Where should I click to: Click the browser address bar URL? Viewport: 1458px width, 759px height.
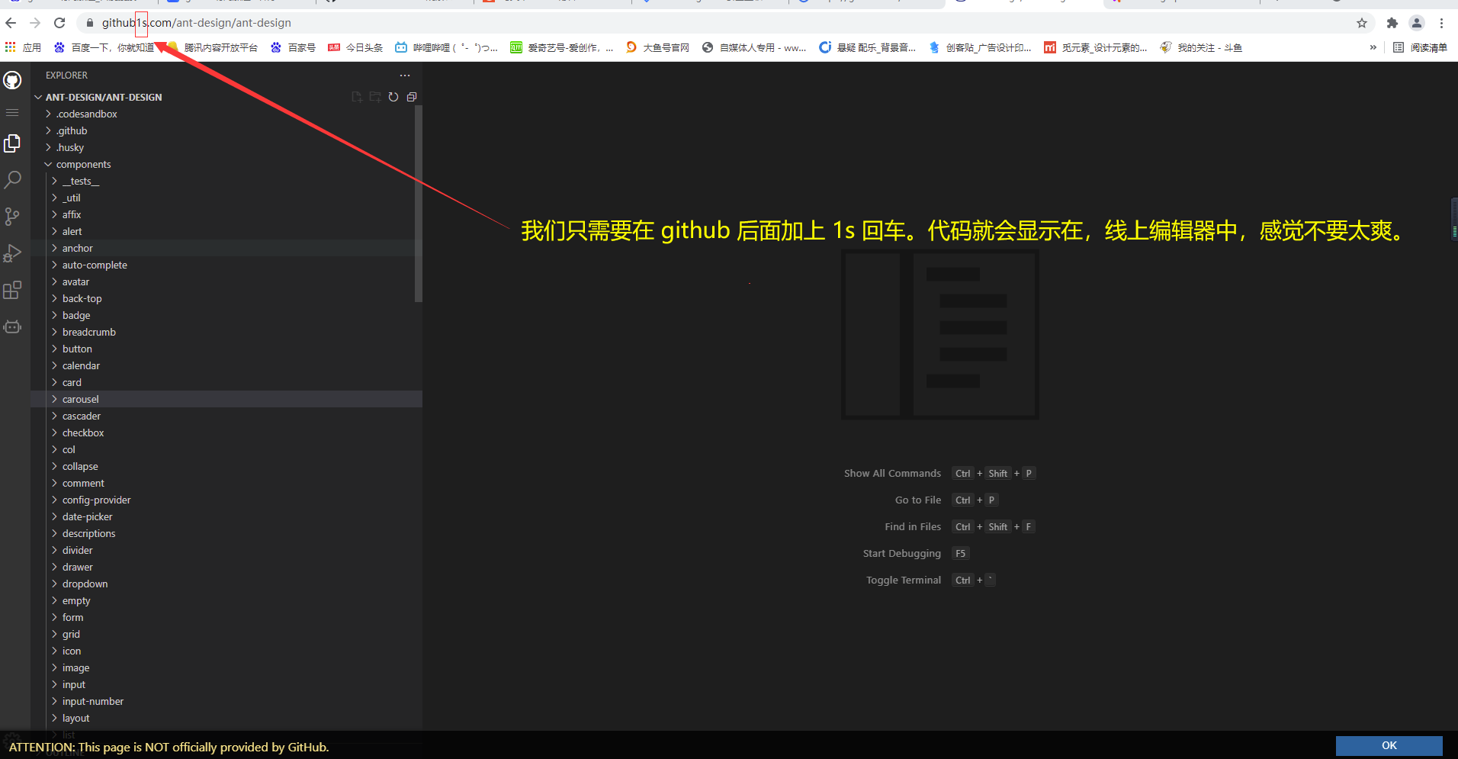point(197,23)
